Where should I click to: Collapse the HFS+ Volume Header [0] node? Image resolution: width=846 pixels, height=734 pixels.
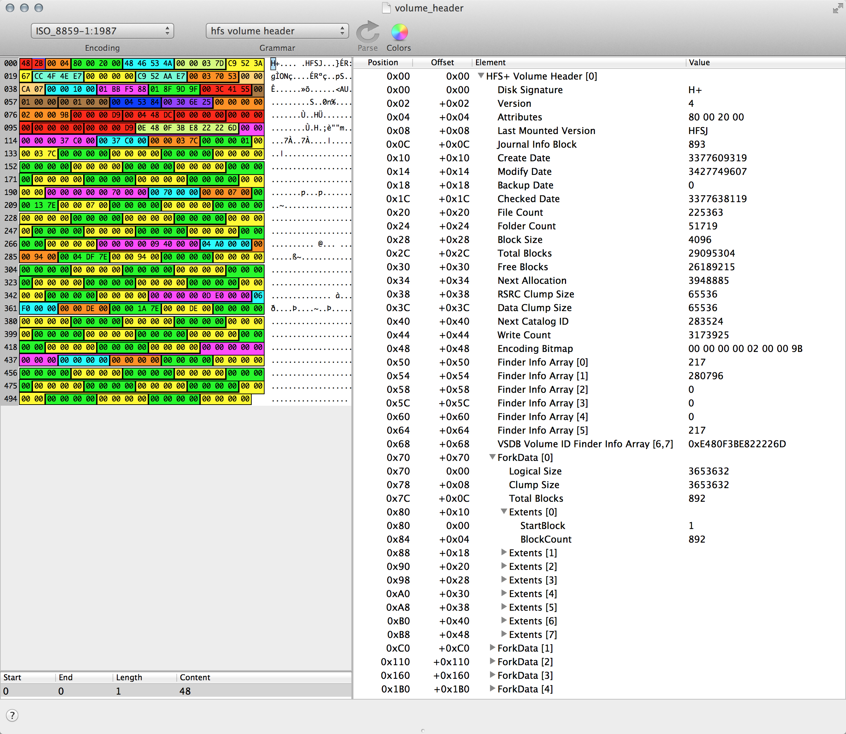(x=481, y=76)
